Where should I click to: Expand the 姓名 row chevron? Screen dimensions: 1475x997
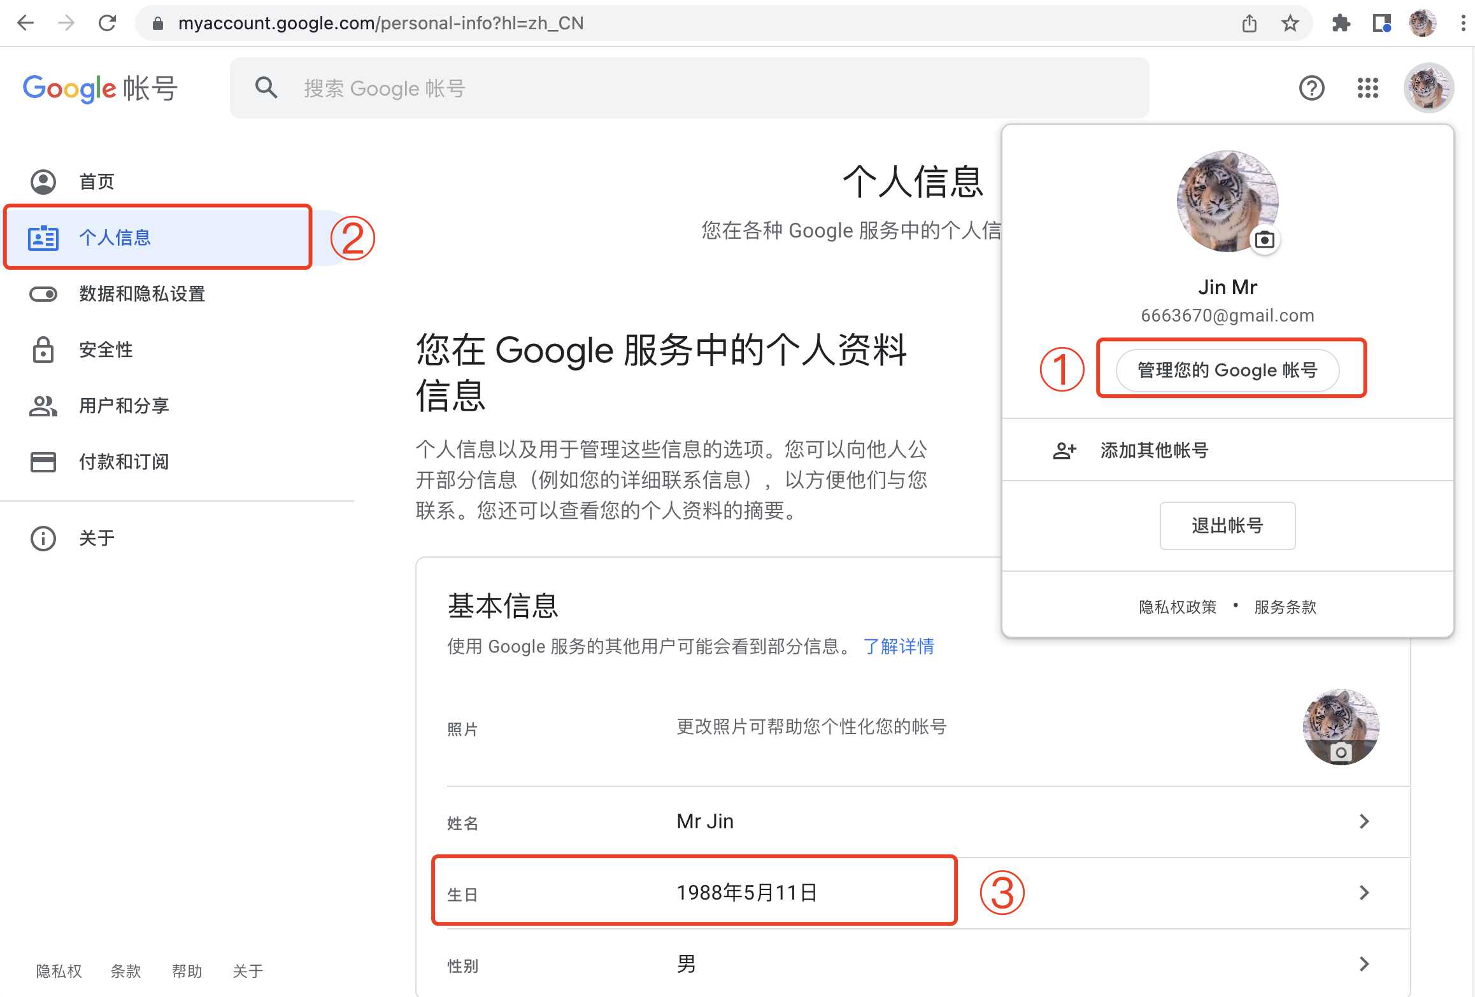pyautogui.click(x=1364, y=821)
